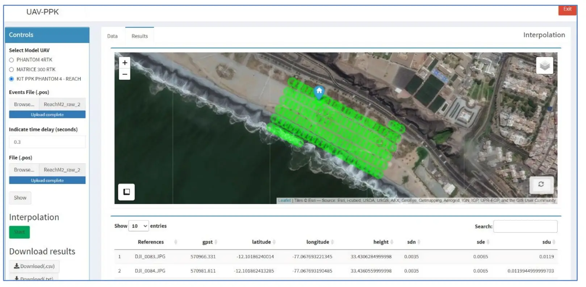586x287 pixels.
Task: Click the Show button
Action: [20, 198]
